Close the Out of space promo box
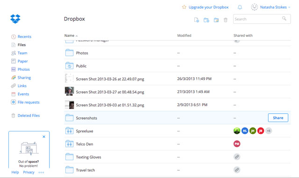This screenshot has width=299, height=178. pyautogui.click(x=44, y=137)
